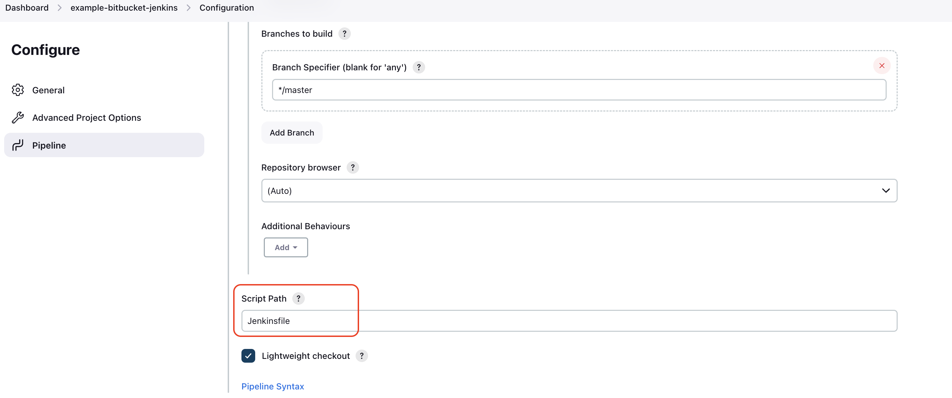Open example-bitbucket-jenkins from breadcrumb
Image resolution: width=952 pixels, height=398 pixels.
[x=124, y=7]
